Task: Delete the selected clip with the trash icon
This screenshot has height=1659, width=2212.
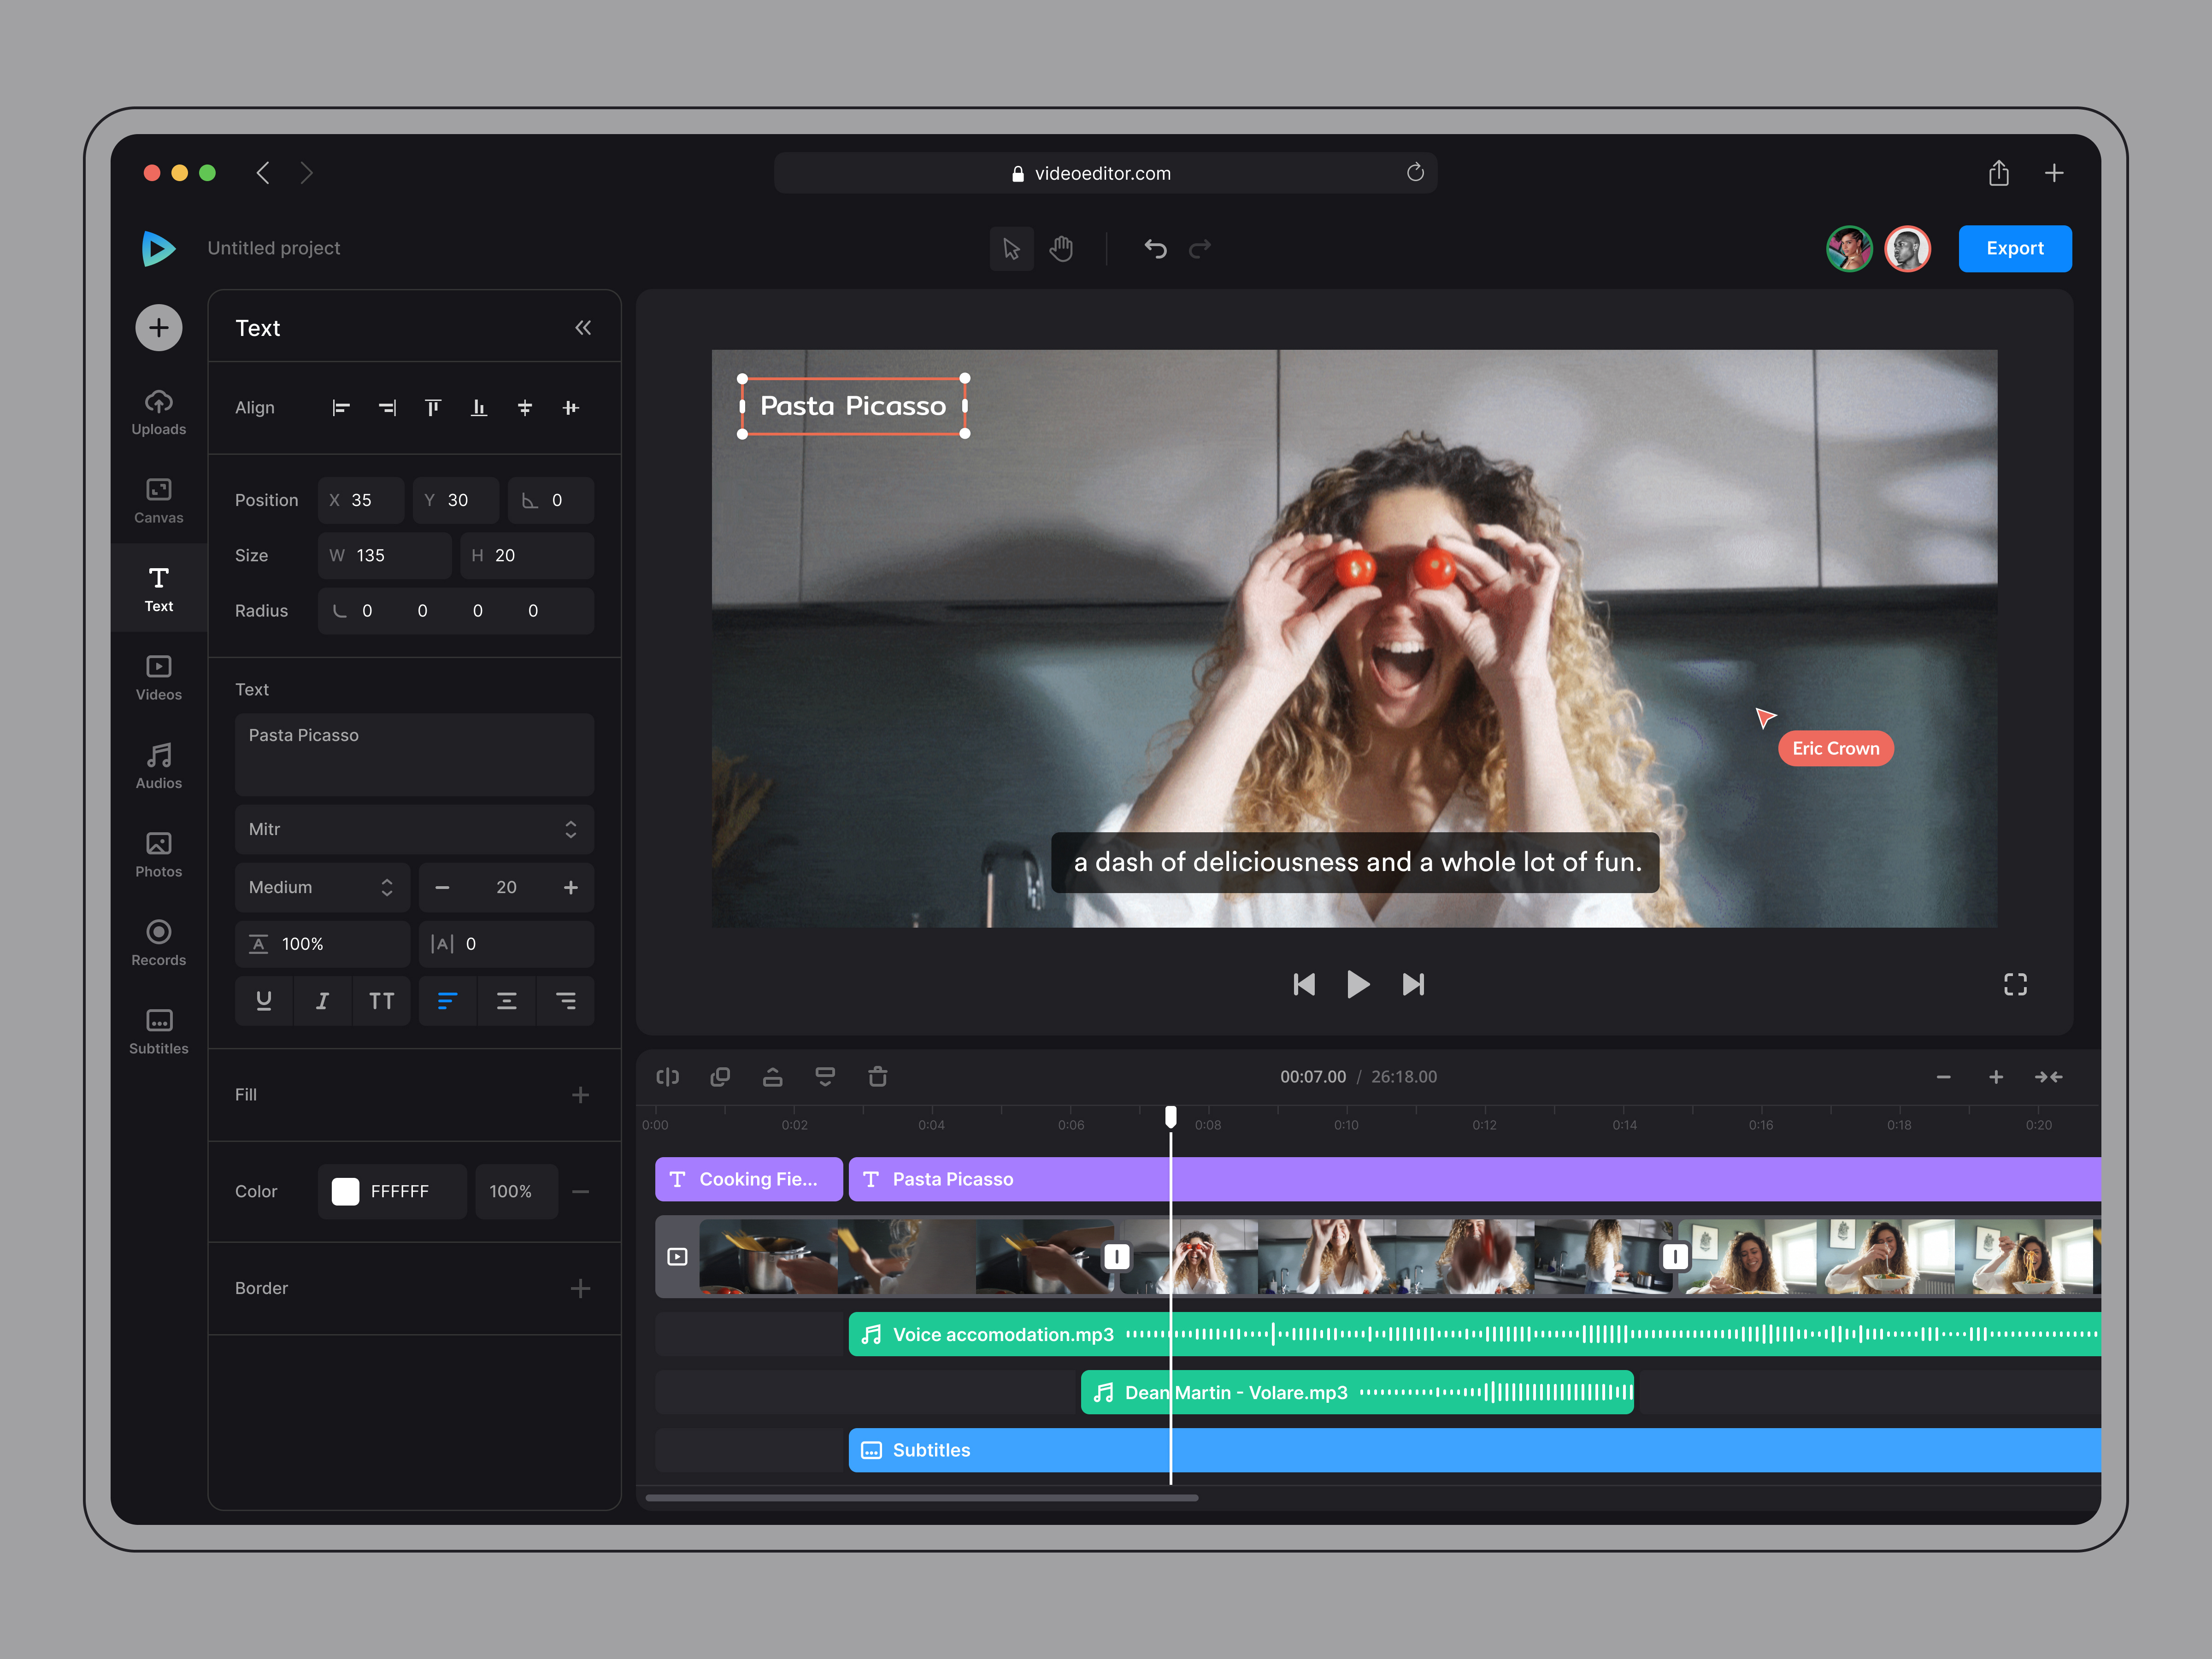Action: [877, 1077]
